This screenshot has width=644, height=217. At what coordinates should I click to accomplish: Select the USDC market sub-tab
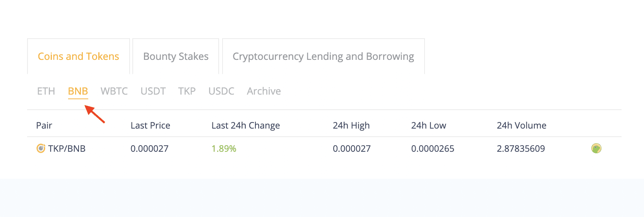pos(221,91)
